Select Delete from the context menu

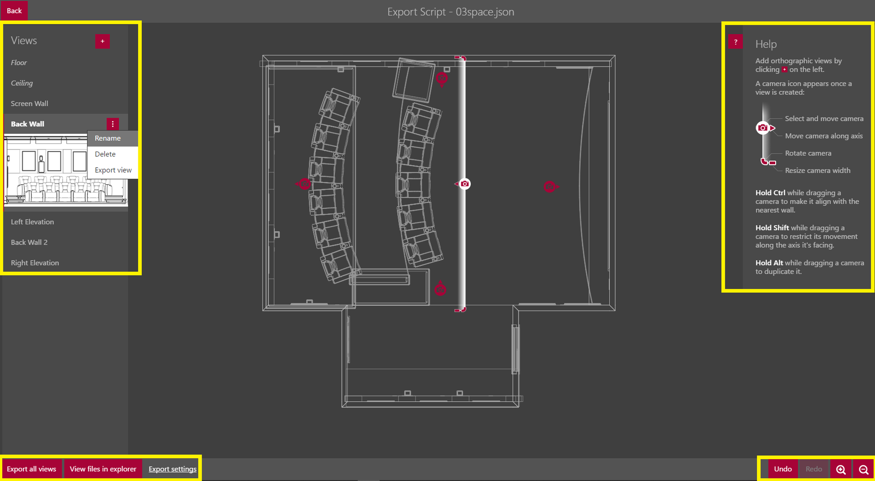(x=105, y=154)
